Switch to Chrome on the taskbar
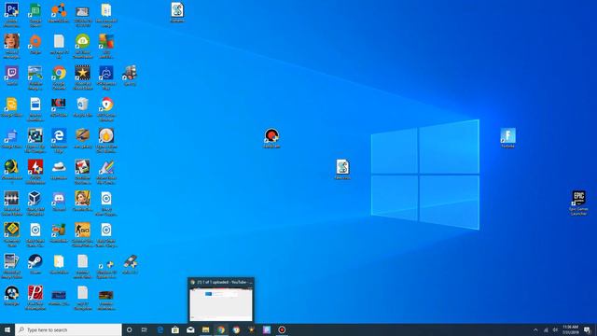The height and width of the screenshot is (336, 597). click(x=221, y=329)
